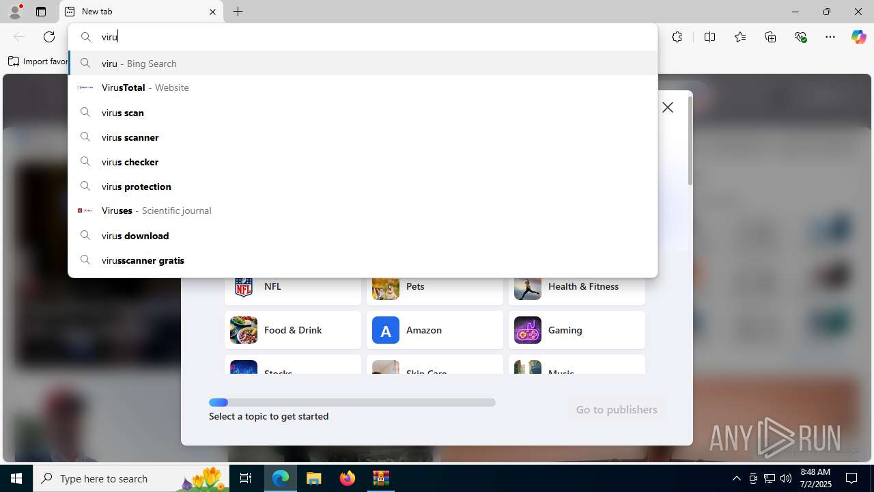Viewport: 874px width, 492px height.
Task: Select the 'virus checker' suggestion
Action: [363, 161]
